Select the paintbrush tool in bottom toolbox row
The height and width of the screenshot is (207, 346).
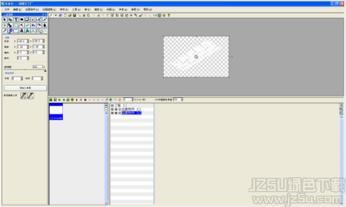pyautogui.click(x=5, y=31)
